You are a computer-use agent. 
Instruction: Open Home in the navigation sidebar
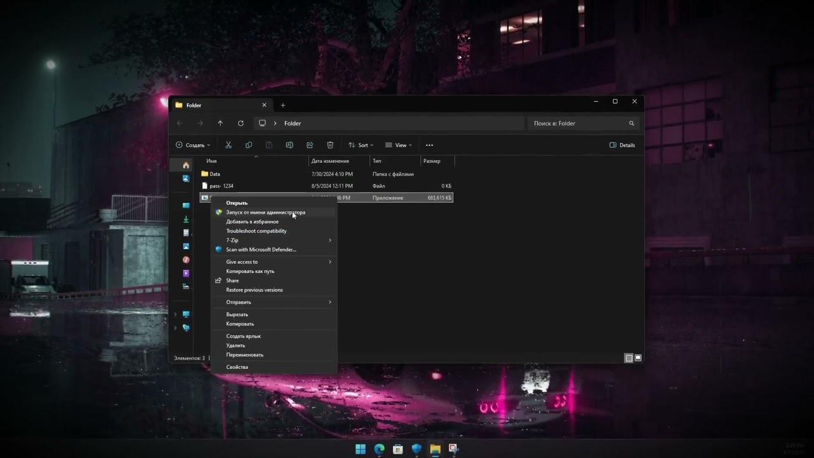186,165
